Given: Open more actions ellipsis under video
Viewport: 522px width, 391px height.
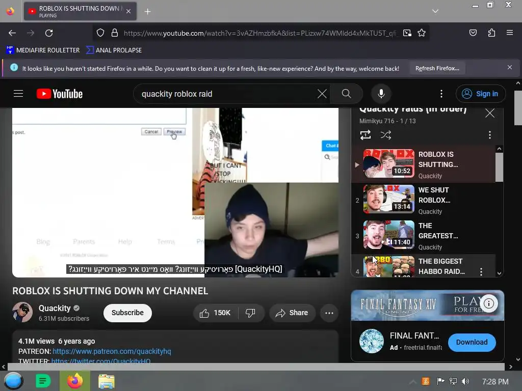Looking at the screenshot, I should pos(329,313).
